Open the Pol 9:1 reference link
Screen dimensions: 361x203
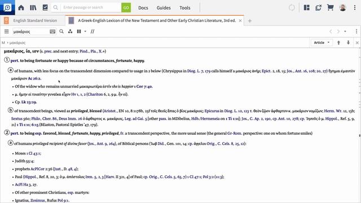click(x=63, y=201)
